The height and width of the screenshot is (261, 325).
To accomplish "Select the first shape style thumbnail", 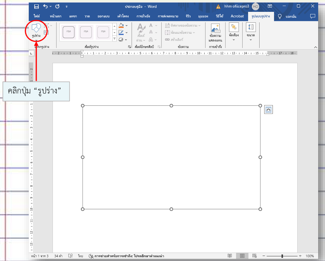I will [69, 32].
